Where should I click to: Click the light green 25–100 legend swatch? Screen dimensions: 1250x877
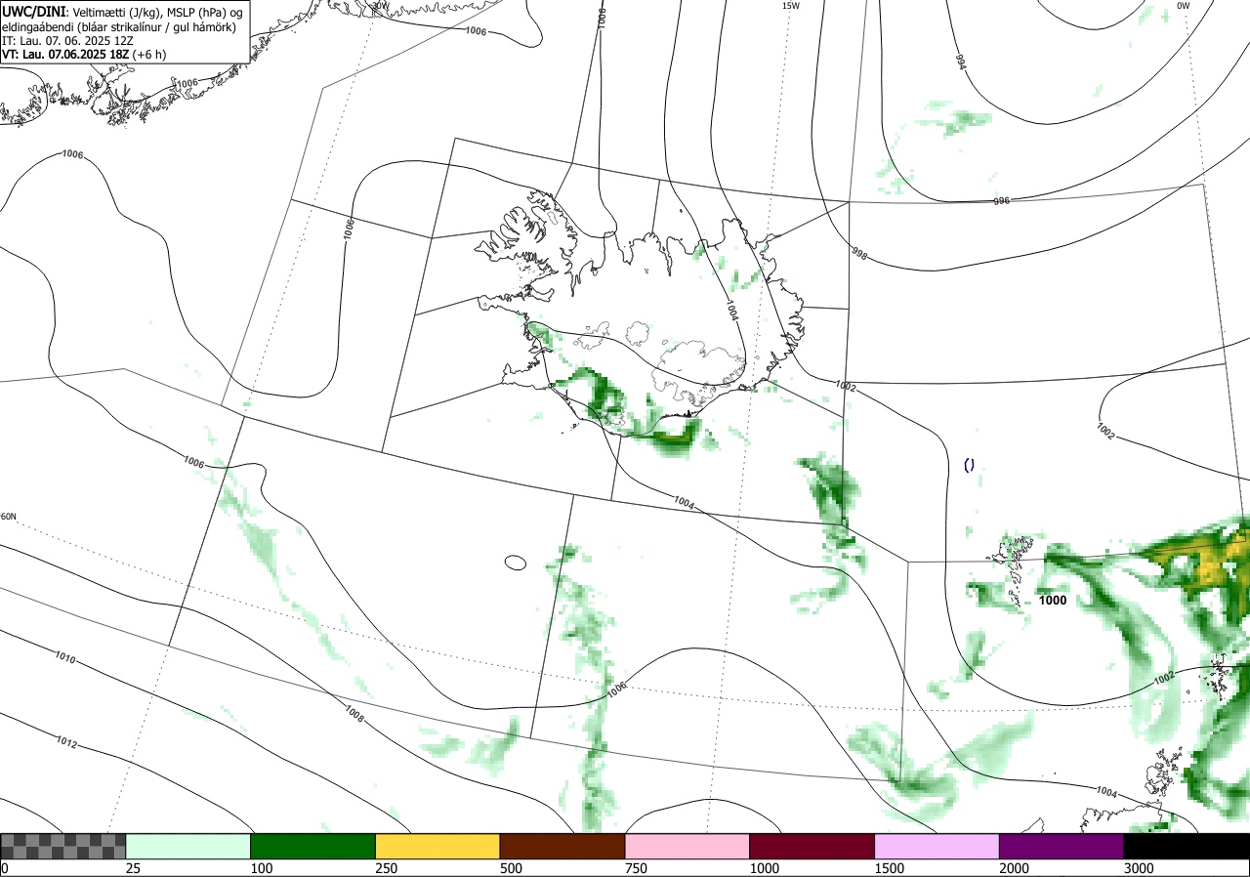(x=188, y=846)
